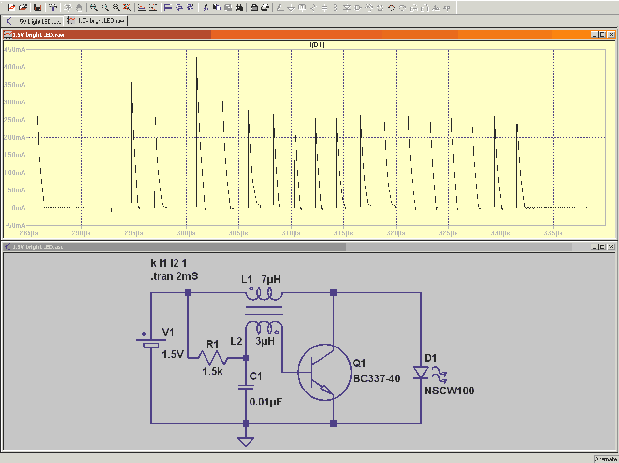Zoom in using the plus magnifier
This screenshot has height=463, width=619.
(94, 8)
